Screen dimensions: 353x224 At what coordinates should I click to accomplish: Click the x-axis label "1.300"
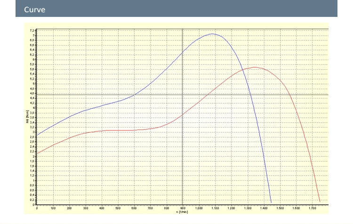[248, 208]
